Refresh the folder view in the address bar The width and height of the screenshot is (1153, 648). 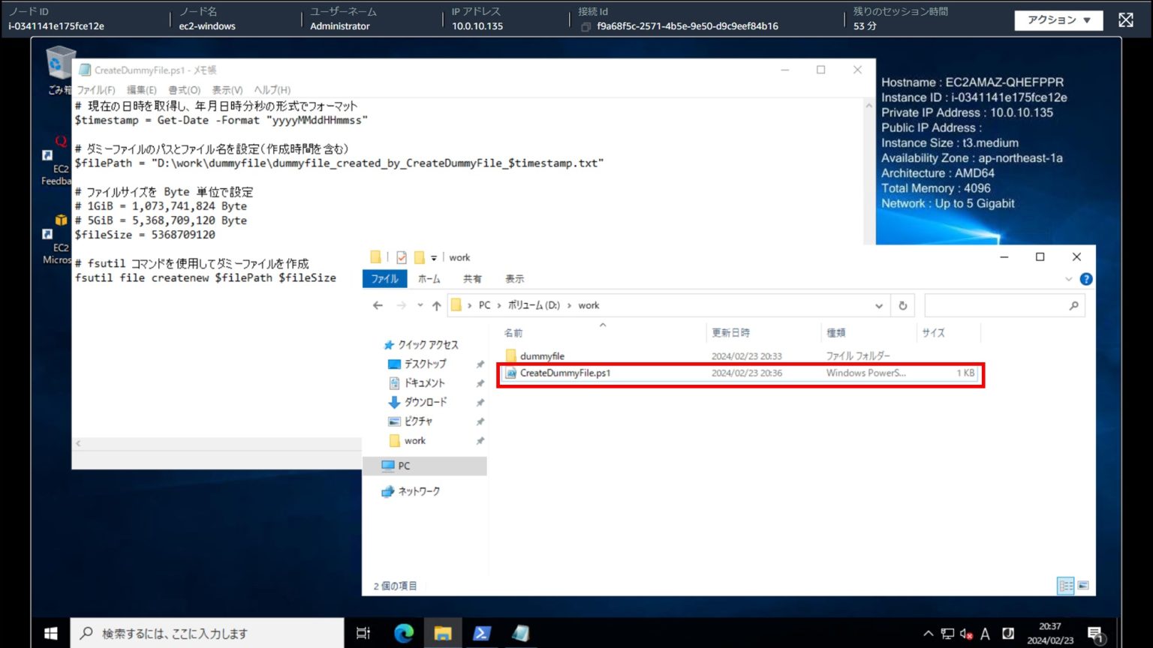pos(903,305)
